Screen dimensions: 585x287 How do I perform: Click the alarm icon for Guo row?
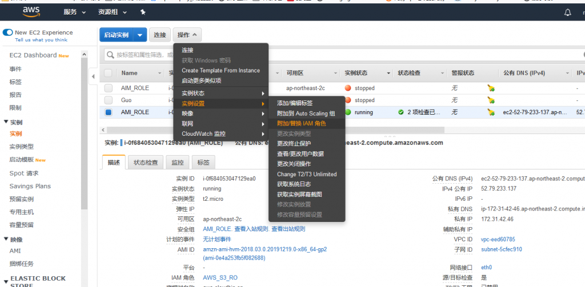pos(491,100)
